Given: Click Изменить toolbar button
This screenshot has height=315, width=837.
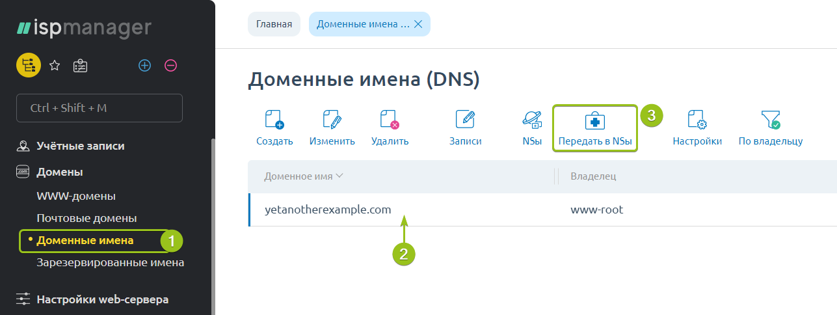Looking at the screenshot, I should pos(332,128).
